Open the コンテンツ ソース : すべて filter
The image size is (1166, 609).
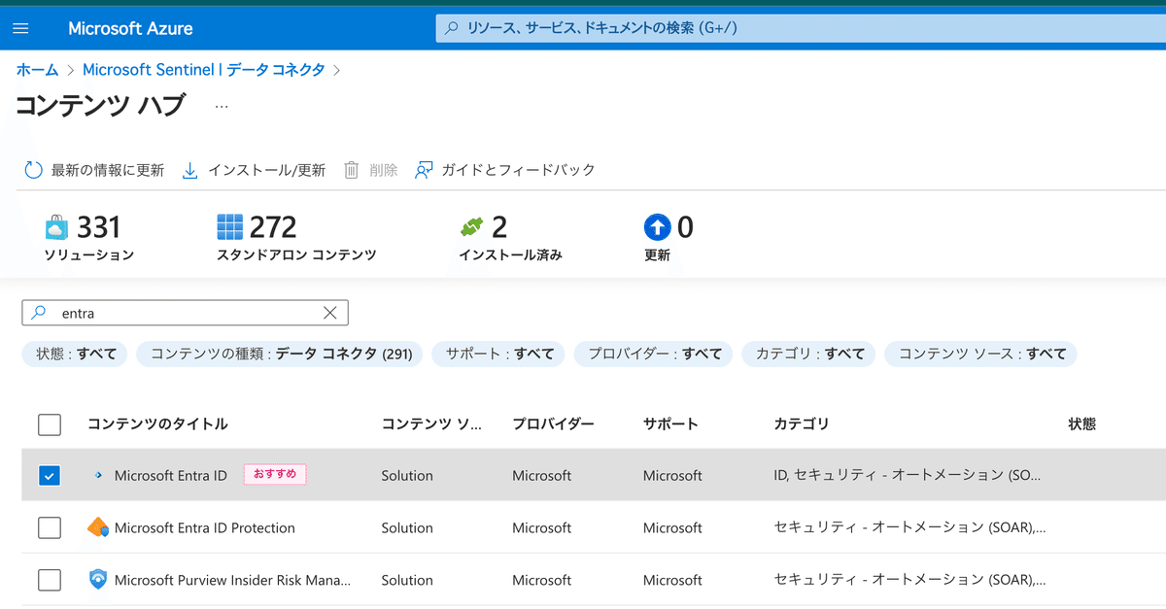click(981, 355)
